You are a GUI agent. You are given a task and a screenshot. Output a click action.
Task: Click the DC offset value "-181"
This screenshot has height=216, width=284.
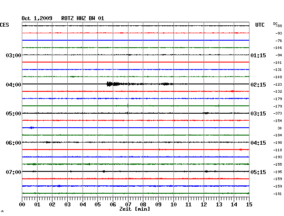tap(277, 194)
